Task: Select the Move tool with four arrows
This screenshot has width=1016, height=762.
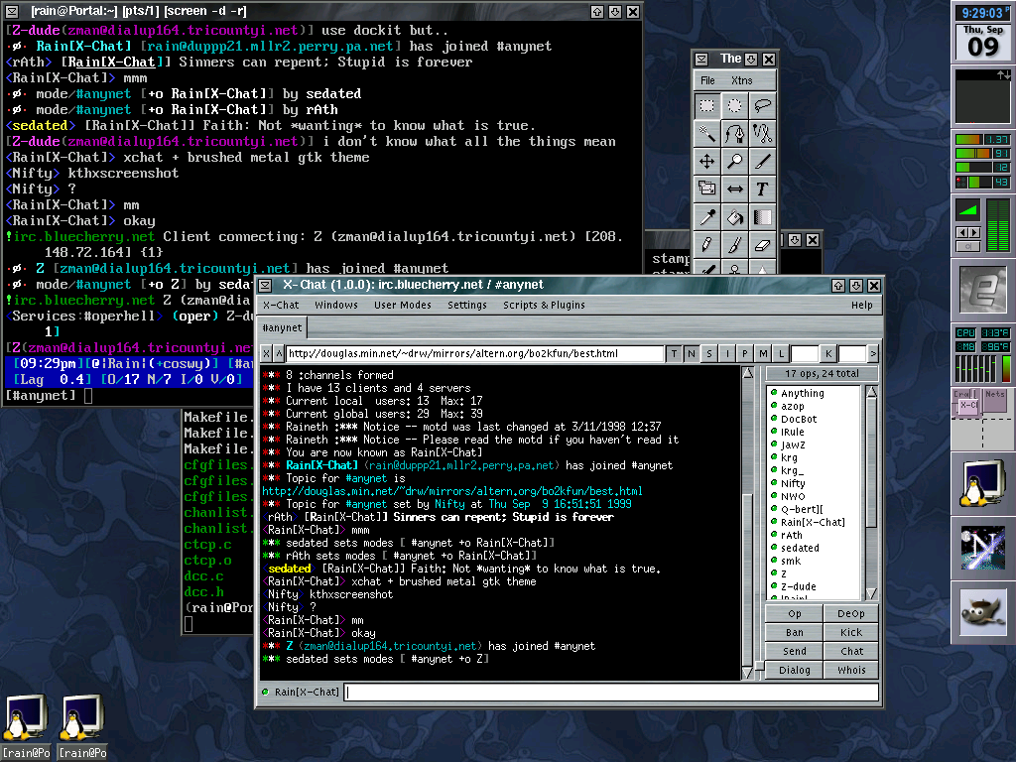Action: coord(706,162)
